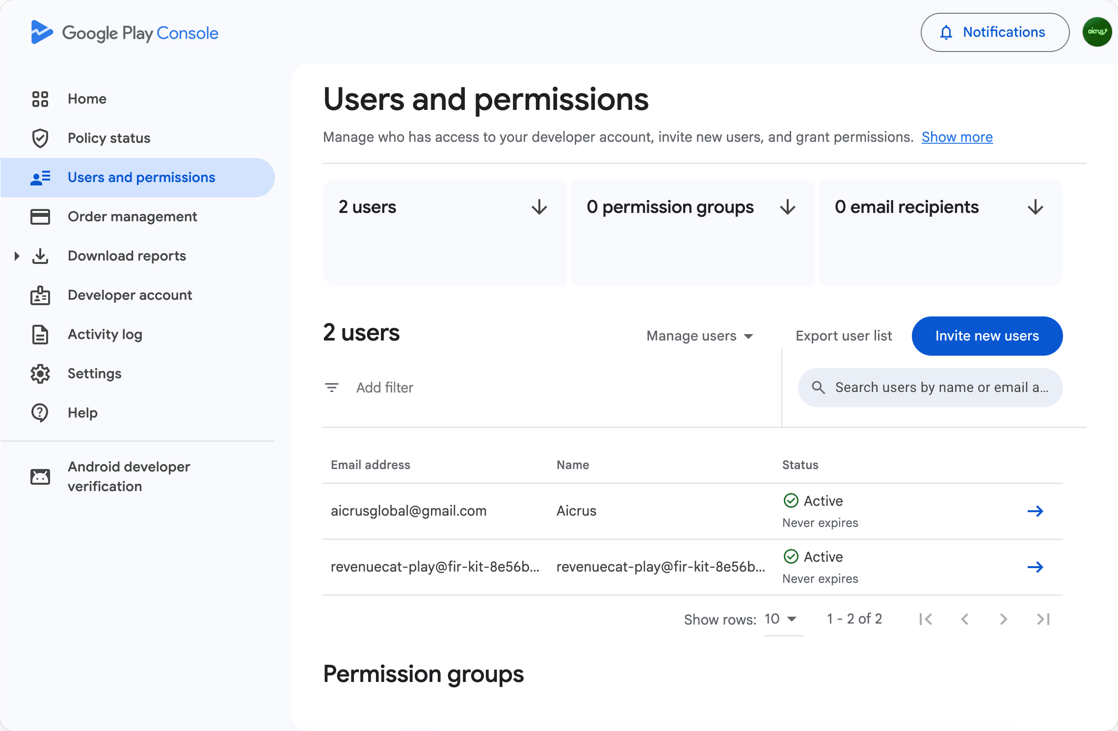Open Android developer verification in sidebar
The height and width of the screenshot is (731, 1118).
[137, 476]
